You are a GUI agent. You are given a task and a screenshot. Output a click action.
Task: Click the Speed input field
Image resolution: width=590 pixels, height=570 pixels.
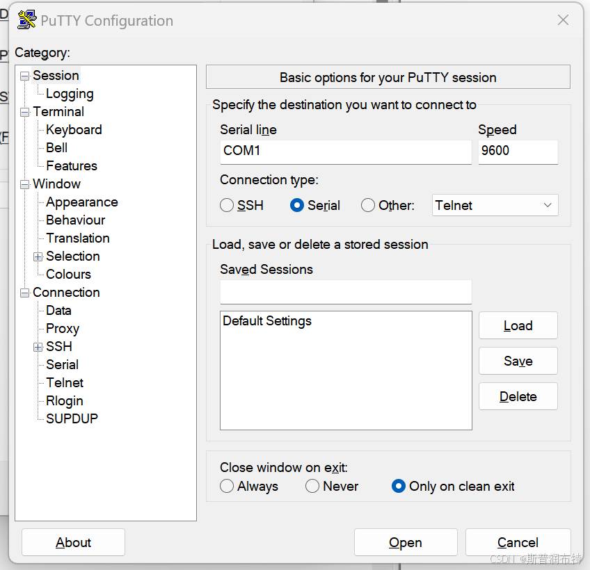518,152
